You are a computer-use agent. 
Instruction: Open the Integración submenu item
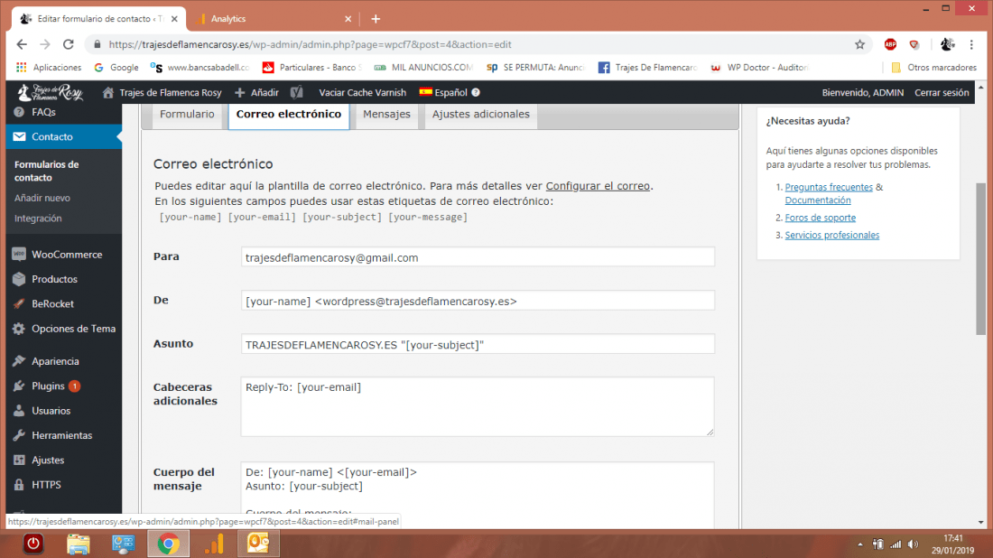point(38,219)
